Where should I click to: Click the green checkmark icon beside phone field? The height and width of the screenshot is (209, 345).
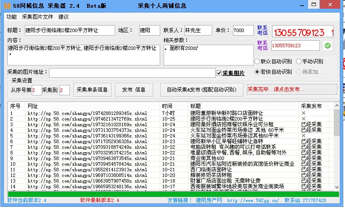[x=328, y=46]
